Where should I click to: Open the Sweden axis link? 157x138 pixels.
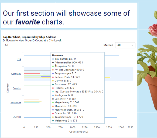[17, 88]
